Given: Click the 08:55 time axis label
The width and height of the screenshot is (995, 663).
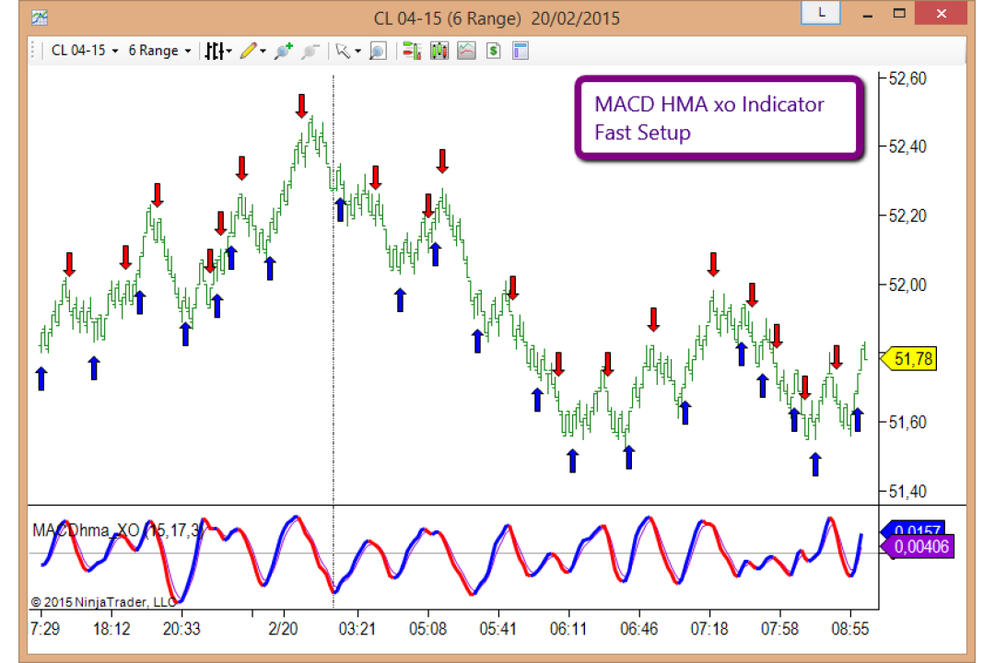Looking at the screenshot, I should 850,629.
